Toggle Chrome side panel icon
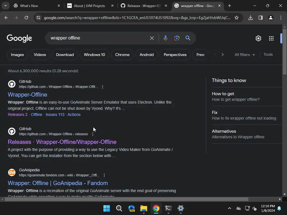 (x=261, y=18)
